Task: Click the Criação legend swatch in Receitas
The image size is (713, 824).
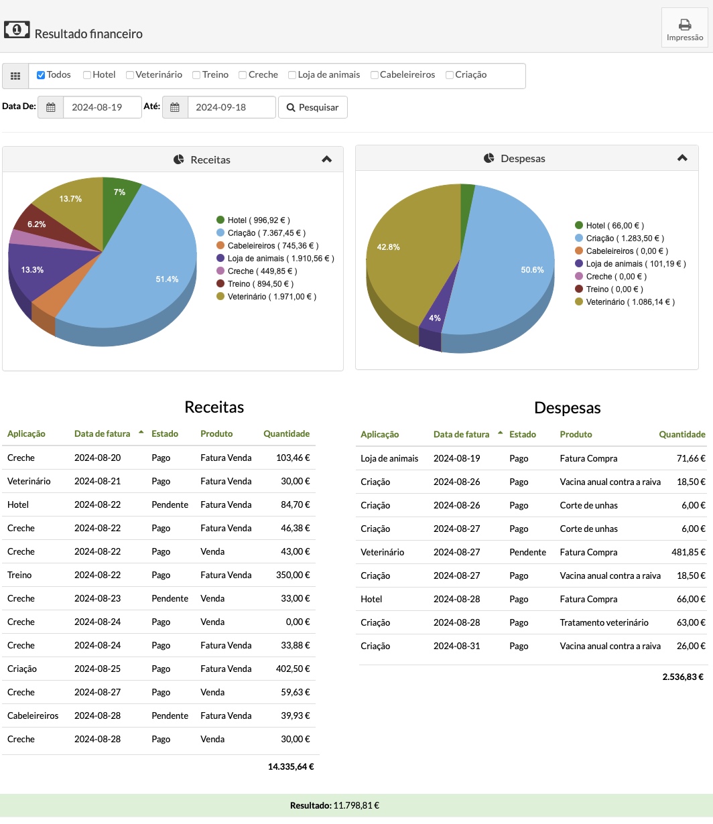Action: coord(220,233)
